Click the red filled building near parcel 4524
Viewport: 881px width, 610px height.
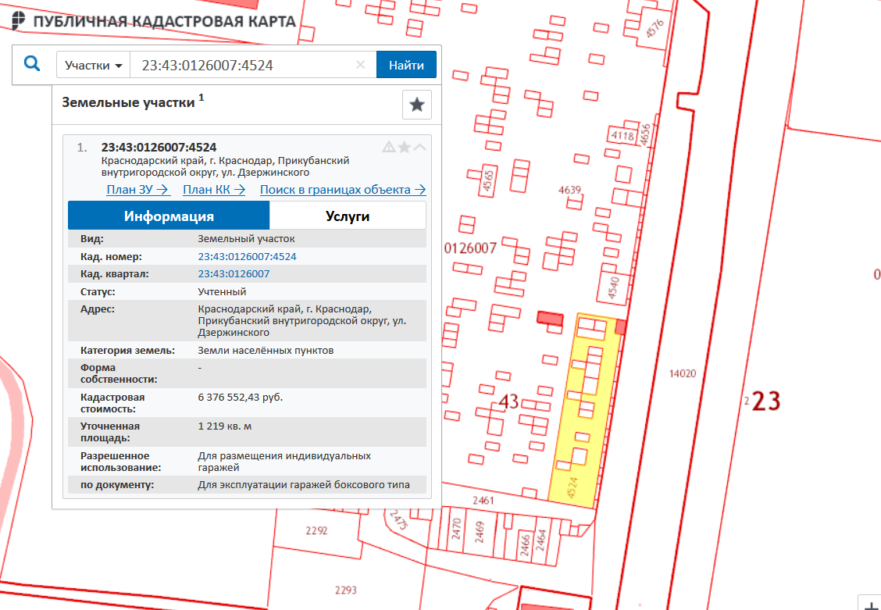coord(550,319)
